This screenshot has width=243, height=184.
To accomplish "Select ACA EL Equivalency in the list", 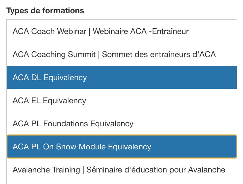I will 49,100.
